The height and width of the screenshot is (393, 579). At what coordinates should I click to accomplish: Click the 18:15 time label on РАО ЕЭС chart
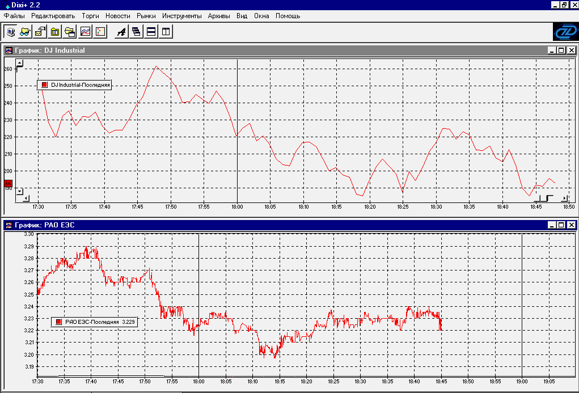coord(280,381)
